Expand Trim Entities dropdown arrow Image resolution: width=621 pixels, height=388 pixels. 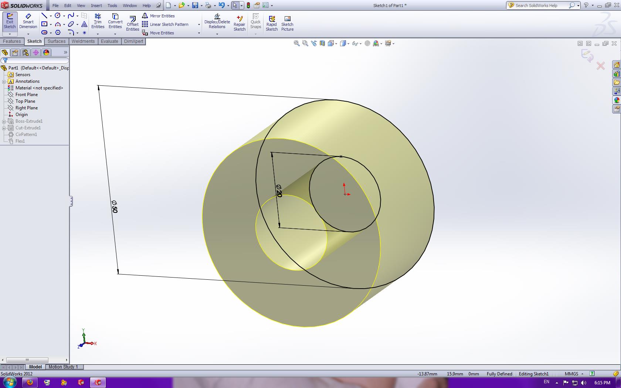coord(98,34)
